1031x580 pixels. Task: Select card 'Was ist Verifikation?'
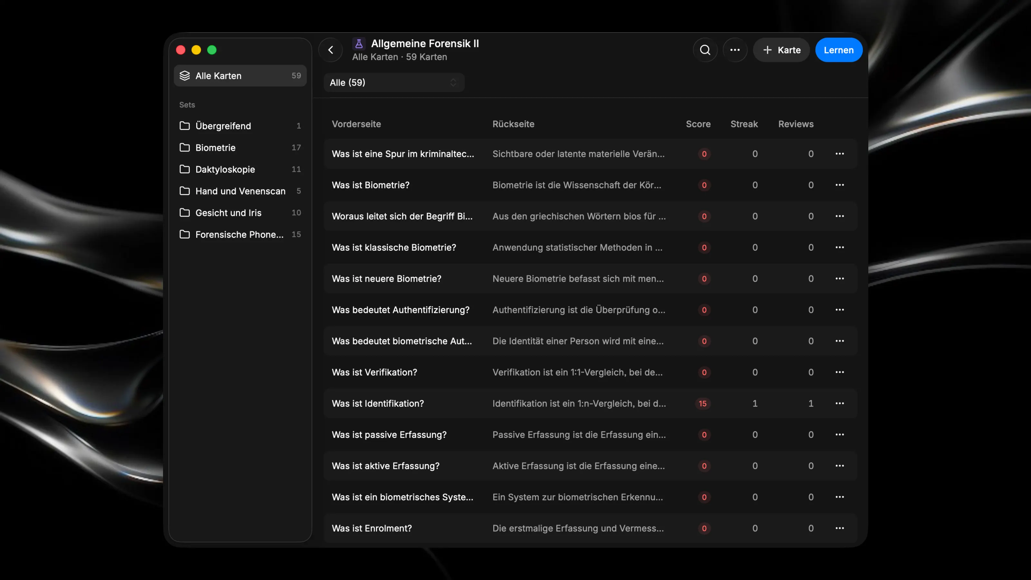(590, 372)
